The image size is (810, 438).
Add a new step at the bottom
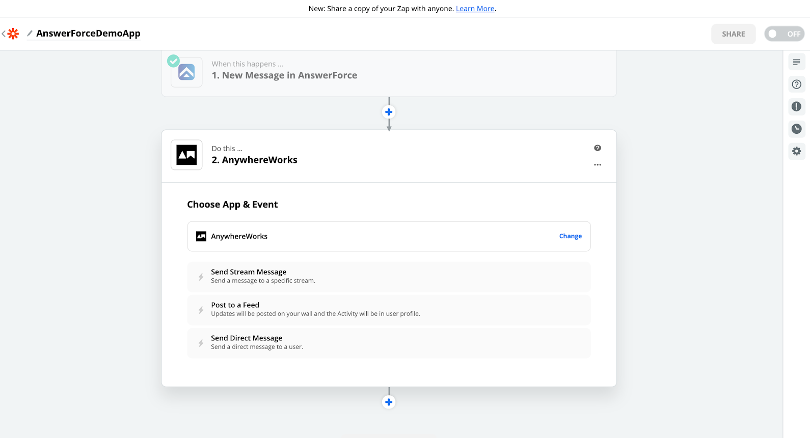(389, 402)
